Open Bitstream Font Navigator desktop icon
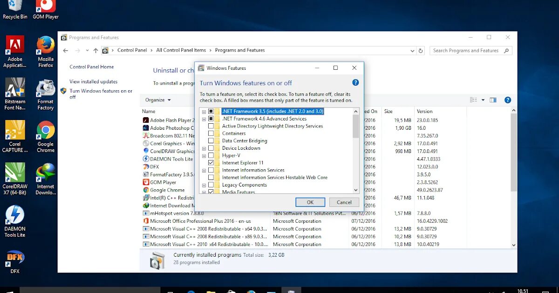 pos(15,94)
